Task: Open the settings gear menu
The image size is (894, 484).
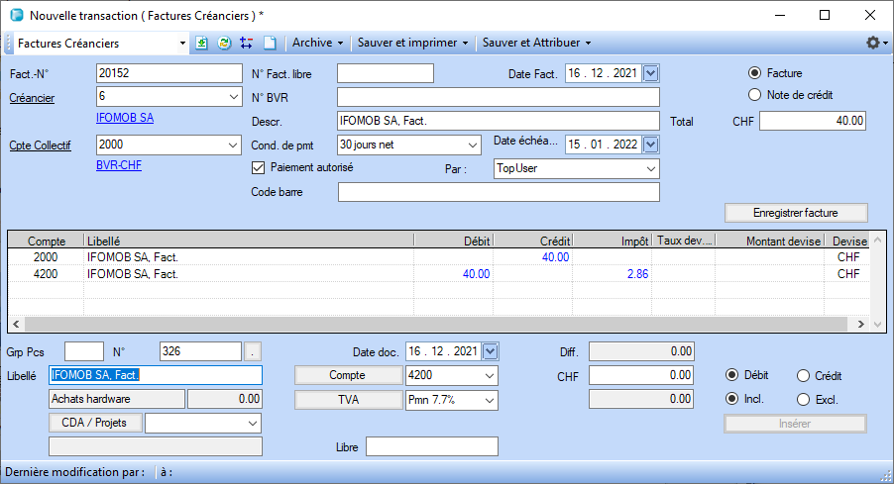Action: pyautogui.click(x=873, y=44)
